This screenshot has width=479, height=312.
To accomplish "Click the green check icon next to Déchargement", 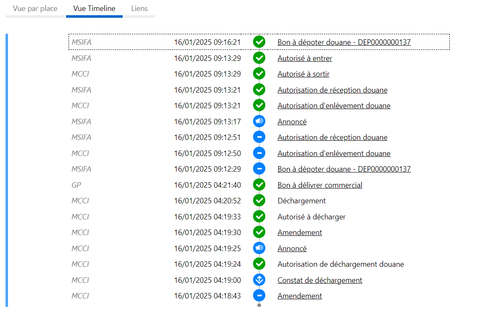I will (259, 201).
